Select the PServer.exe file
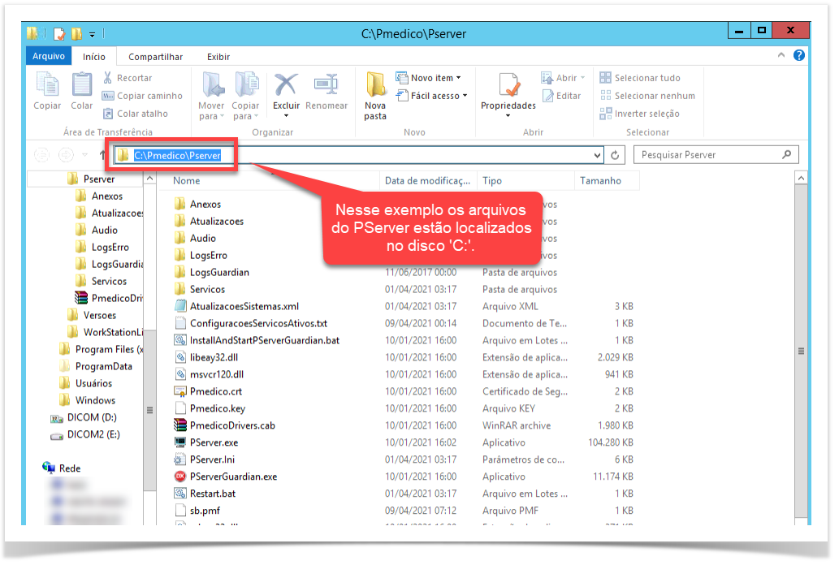 point(214,442)
